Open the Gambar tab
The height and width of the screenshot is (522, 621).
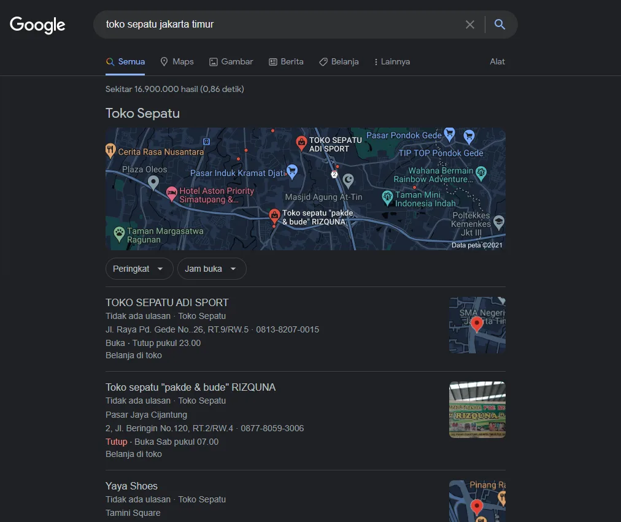[231, 62]
